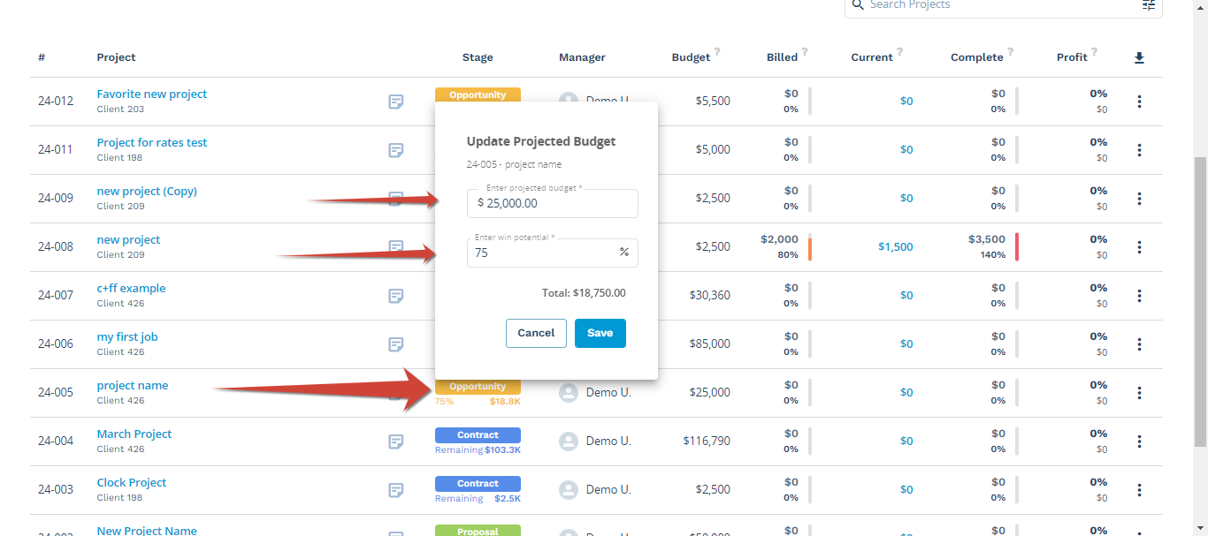
Task: View the Complete column help icon
Action: [1010, 52]
